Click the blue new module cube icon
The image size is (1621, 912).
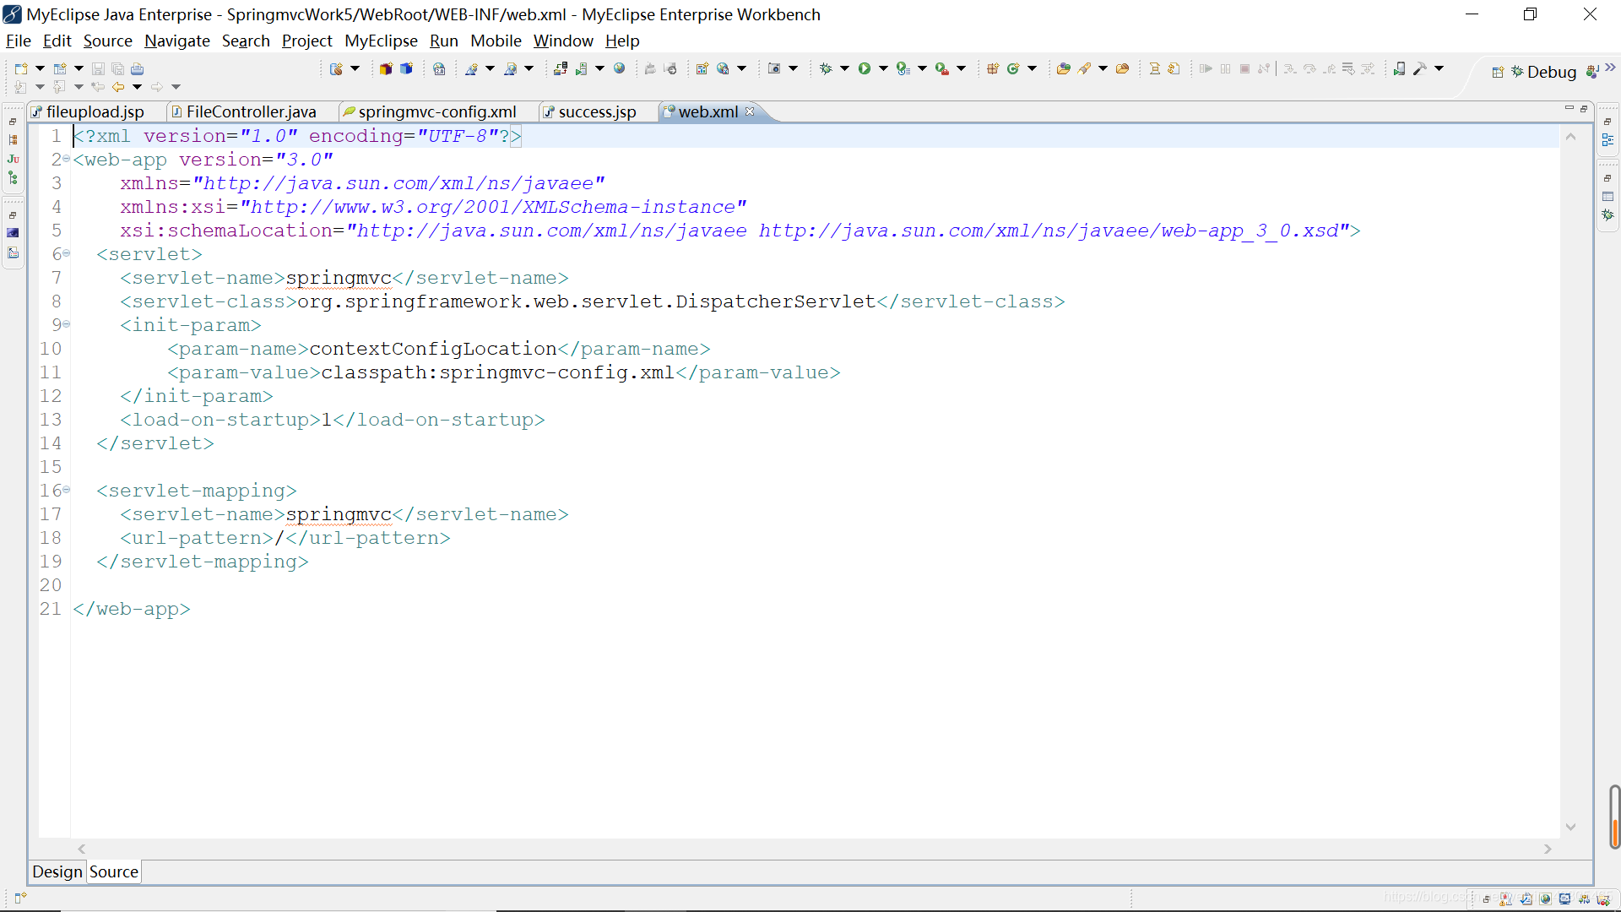point(406,68)
